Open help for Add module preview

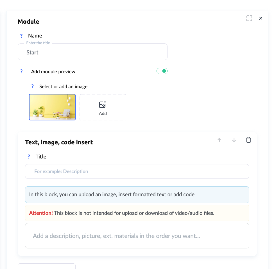(x=21, y=72)
